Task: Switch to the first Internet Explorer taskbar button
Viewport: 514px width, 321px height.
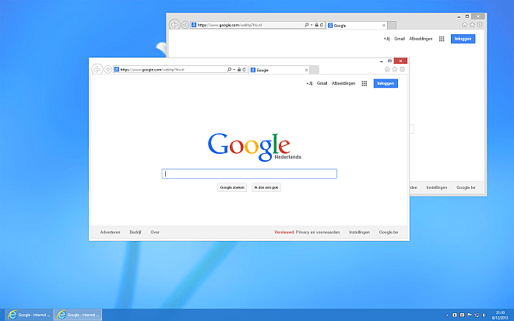Action: pos(29,315)
